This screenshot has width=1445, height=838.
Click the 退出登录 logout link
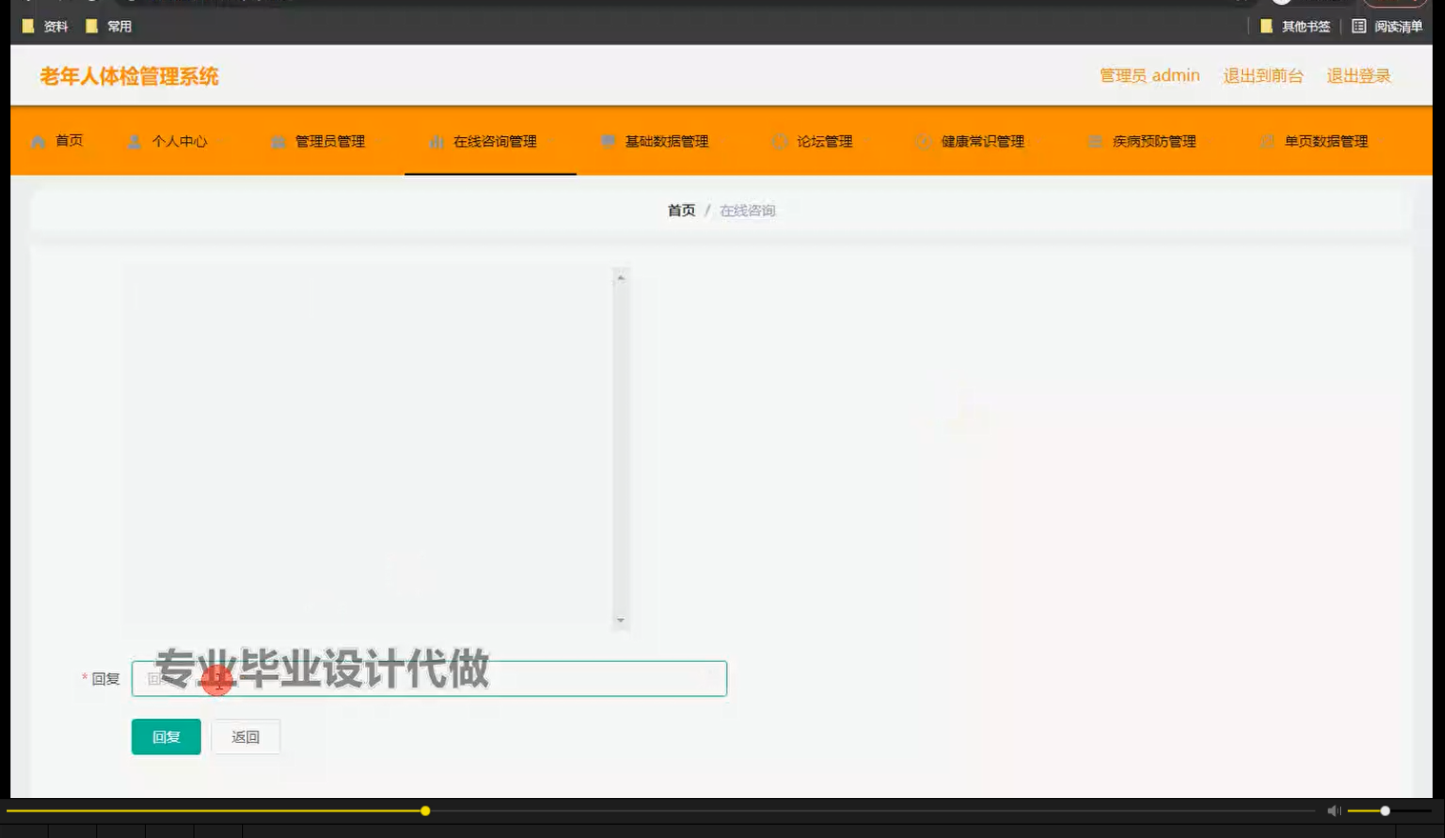click(x=1358, y=75)
